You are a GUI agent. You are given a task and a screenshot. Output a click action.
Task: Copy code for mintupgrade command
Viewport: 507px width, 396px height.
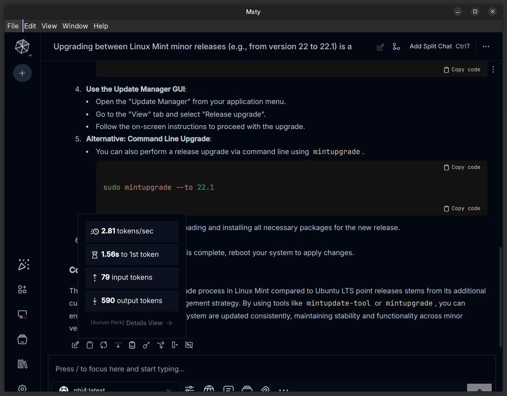click(462, 168)
